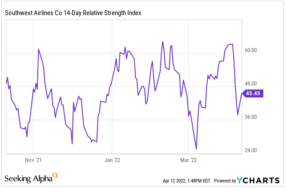
Task: Click the chart title text
Action: [73, 13]
